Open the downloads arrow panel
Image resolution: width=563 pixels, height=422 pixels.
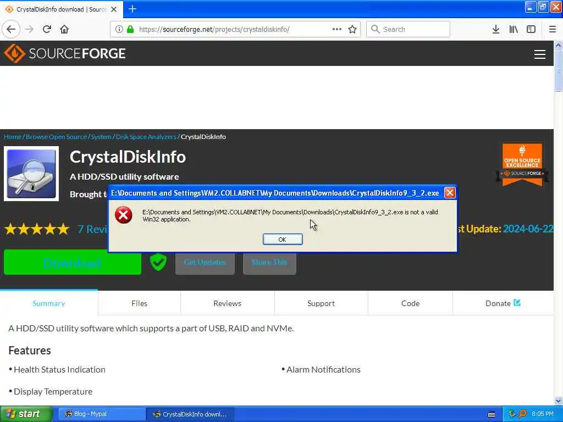496,29
